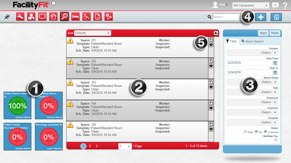Expand the Sort Defaults dropdown
This screenshot has width=291, height=163.
(92, 33)
